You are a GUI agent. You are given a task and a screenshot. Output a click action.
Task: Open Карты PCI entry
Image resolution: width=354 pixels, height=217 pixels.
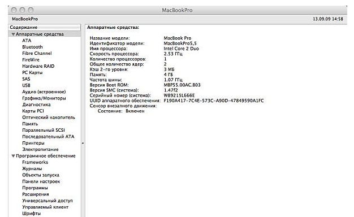pos(33,111)
